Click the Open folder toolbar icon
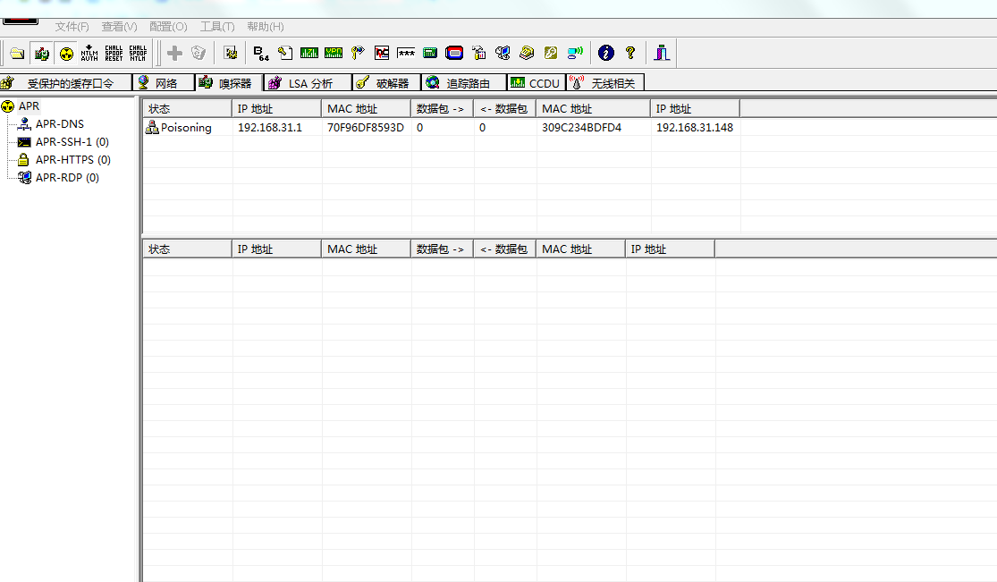This screenshot has height=582, width=997. coord(17,54)
